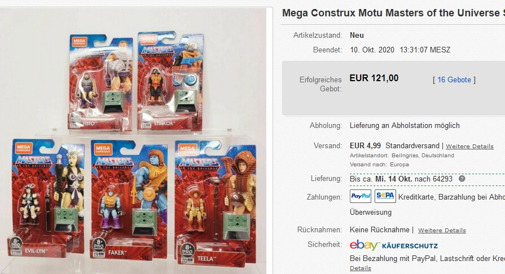The image size is (505, 274).
Task: Click the Faker figure package in photo
Action: [x=129, y=200]
